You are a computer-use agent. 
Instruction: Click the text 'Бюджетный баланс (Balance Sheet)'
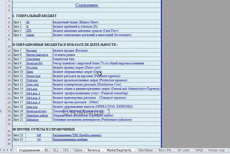(75, 22)
